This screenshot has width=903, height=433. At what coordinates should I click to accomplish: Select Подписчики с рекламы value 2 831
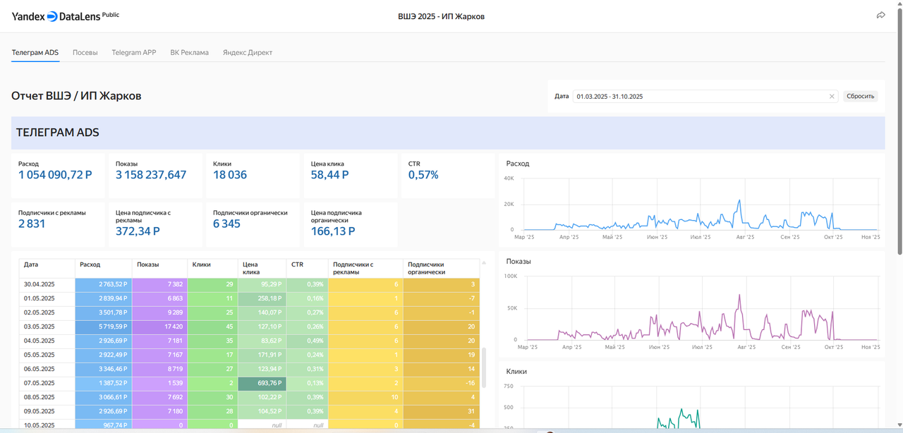[32, 224]
